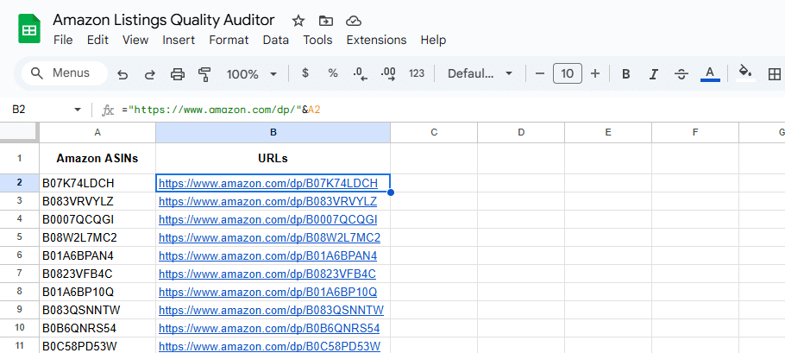Click the redo arrow icon

(x=150, y=74)
